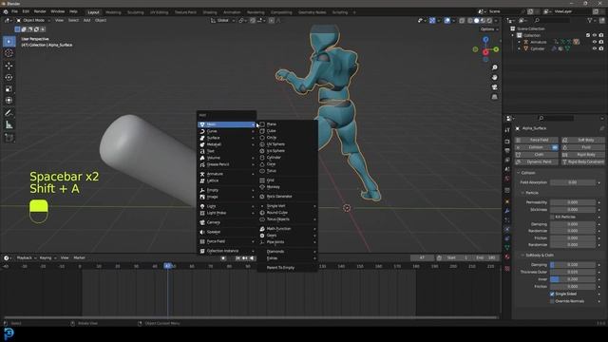The height and width of the screenshot is (342, 608).
Task: Add a Cylinder from the Mesh submenu
Action: coord(287,158)
